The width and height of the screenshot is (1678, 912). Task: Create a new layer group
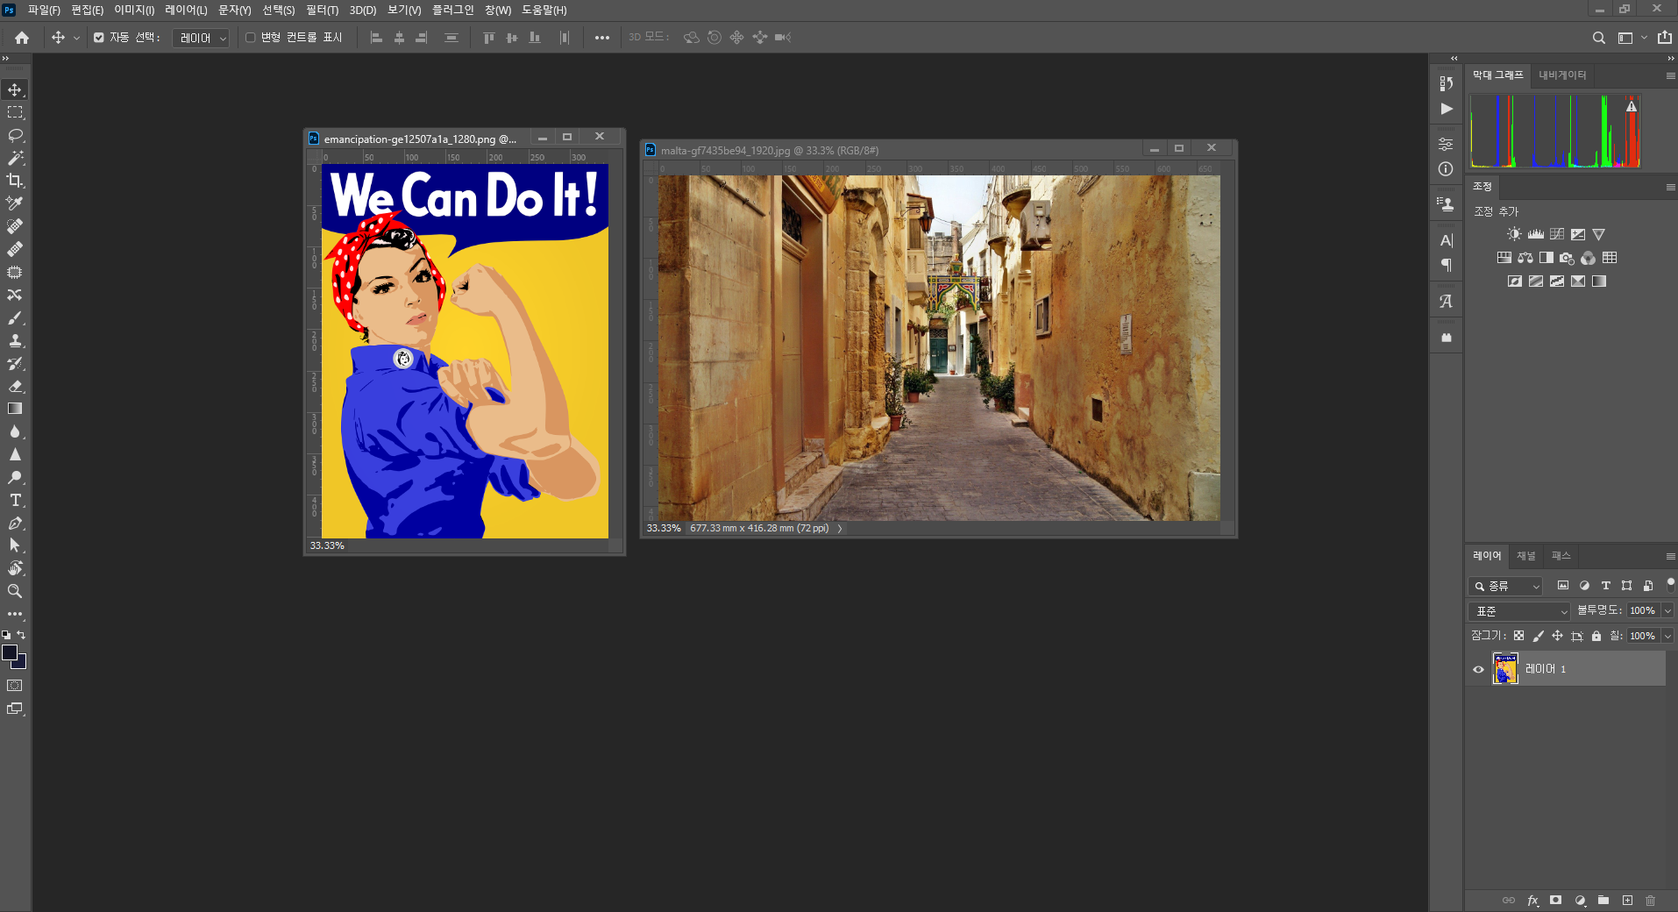(1603, 901)
